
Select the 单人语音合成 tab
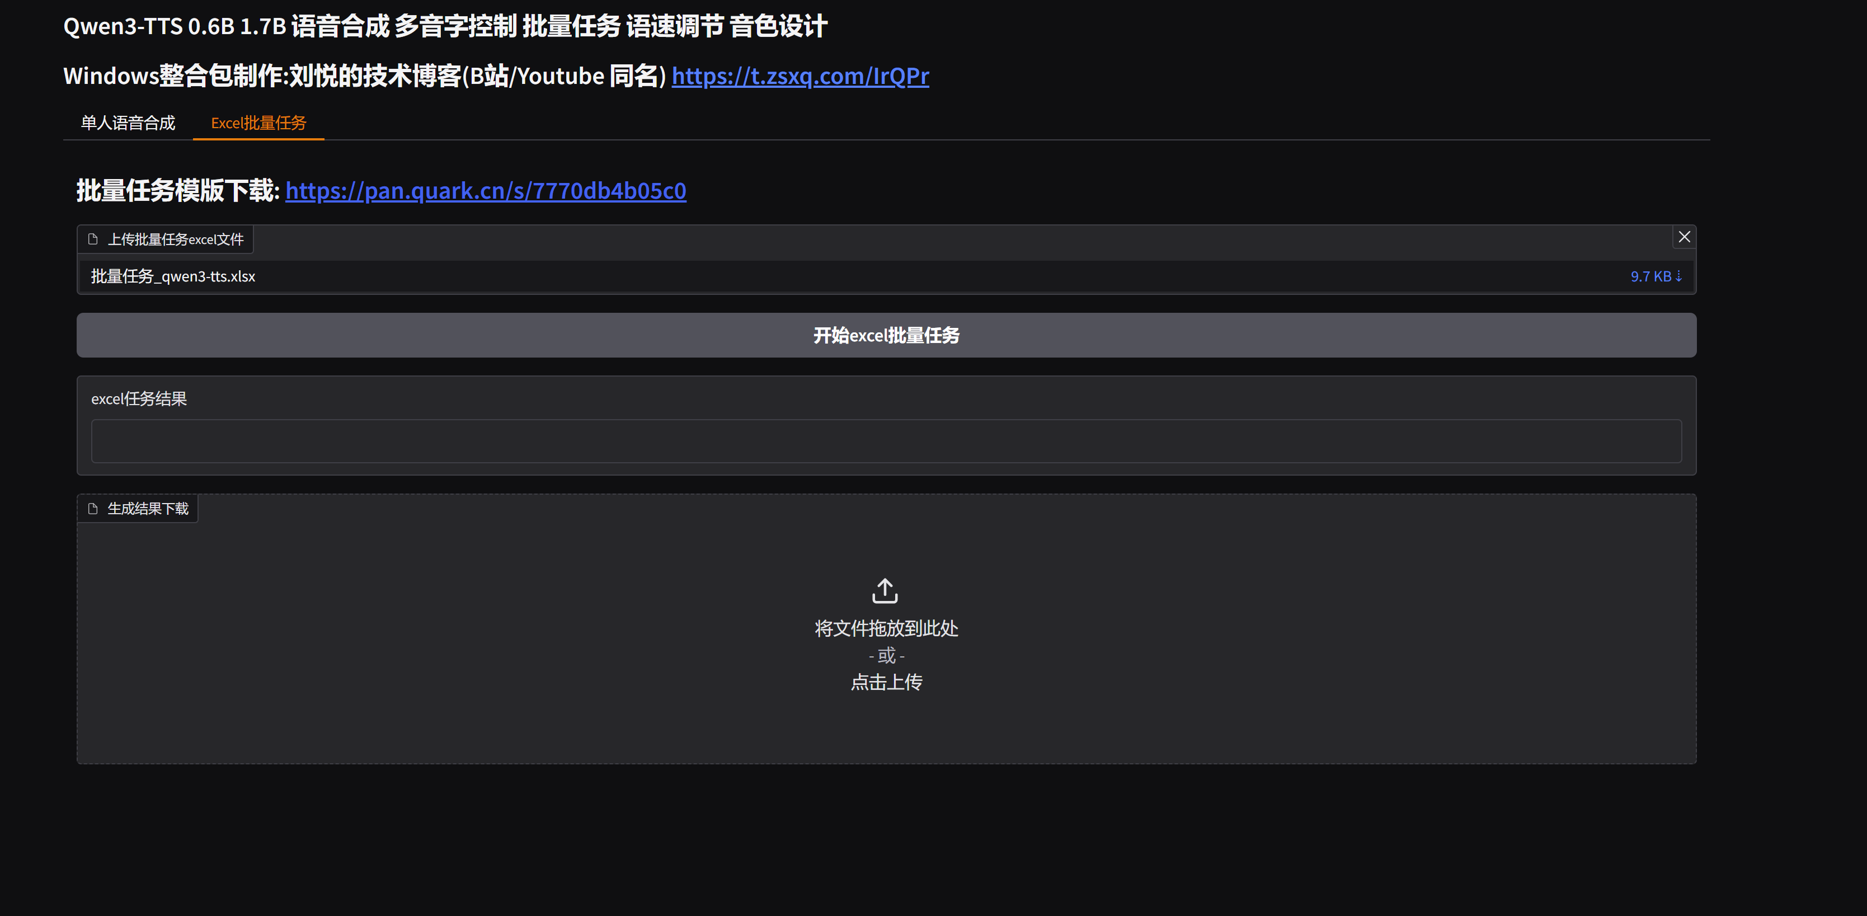click(x=128, y=123)
